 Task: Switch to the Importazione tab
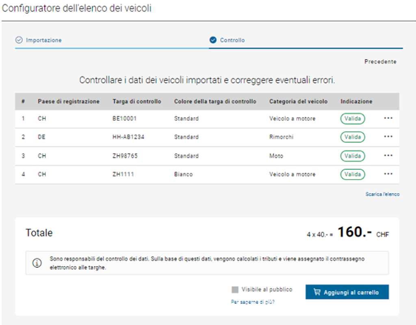(x=45, y=40)
